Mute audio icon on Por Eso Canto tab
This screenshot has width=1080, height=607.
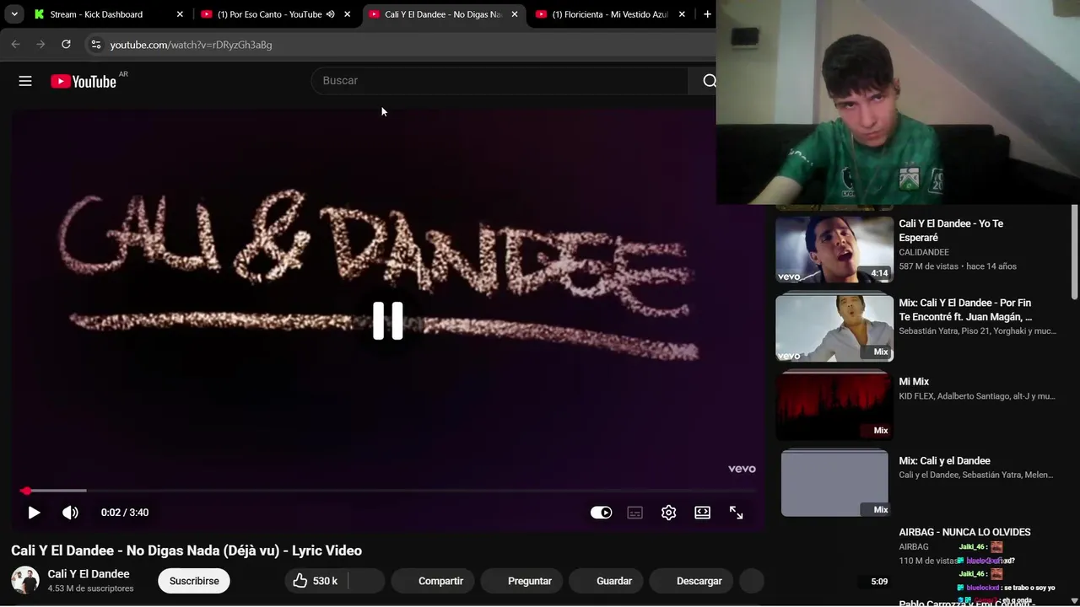330,14
